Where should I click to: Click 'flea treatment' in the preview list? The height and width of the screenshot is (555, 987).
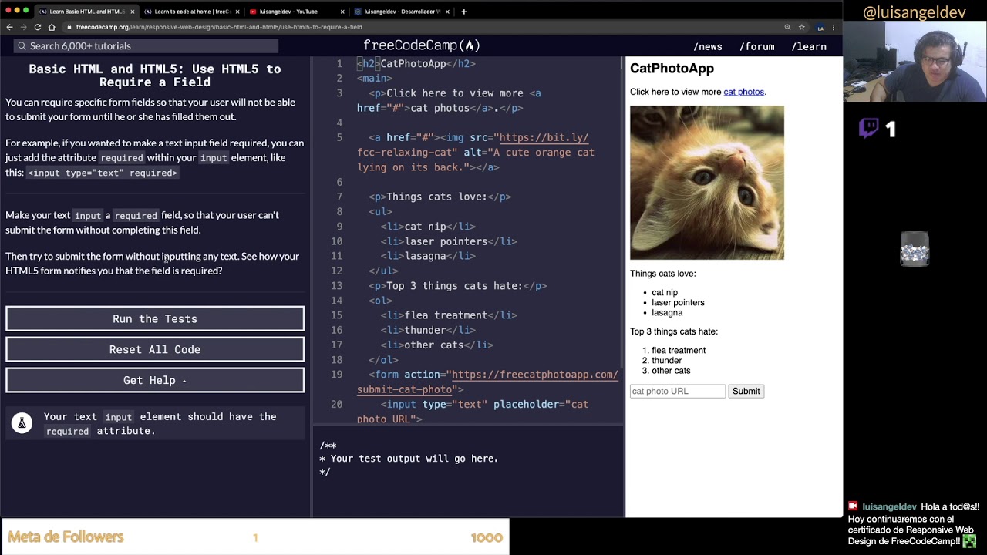(x=679, y=350)
